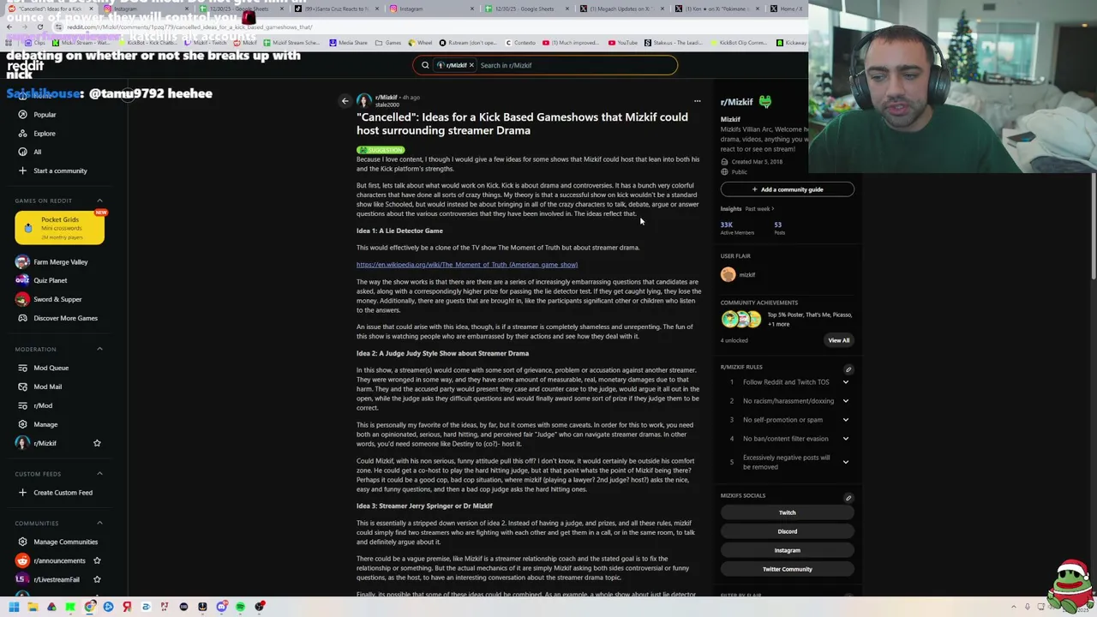Viewport: 1097px width, 617px height.
Task: Click the r/Mizkif avatar on the post
Action: point(363,101)
